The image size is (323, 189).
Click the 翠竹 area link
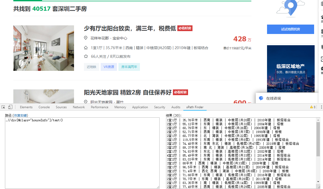pyautogui.click(x=120, y=102)
